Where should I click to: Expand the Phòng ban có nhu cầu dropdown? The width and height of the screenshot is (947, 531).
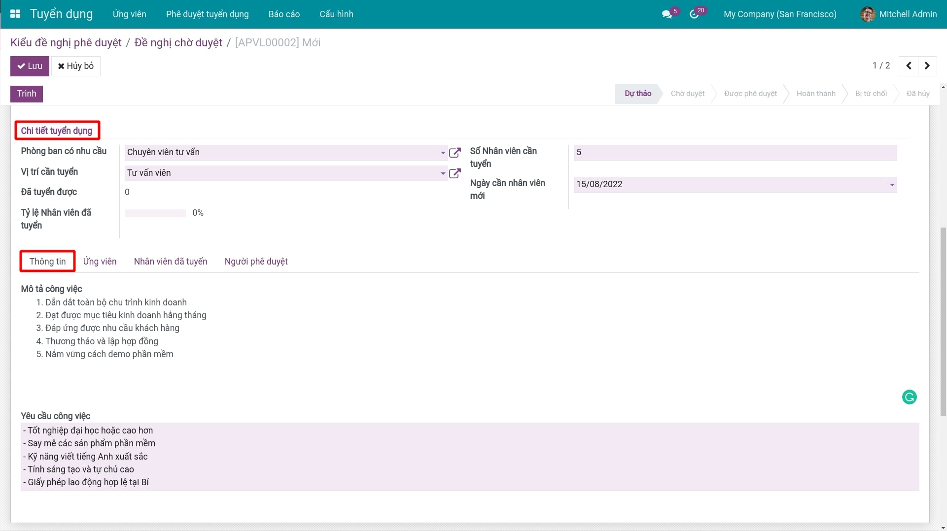442,153
